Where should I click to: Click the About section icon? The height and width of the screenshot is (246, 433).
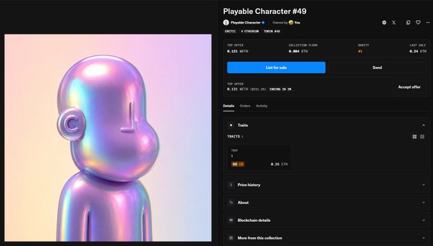(231, 203)
